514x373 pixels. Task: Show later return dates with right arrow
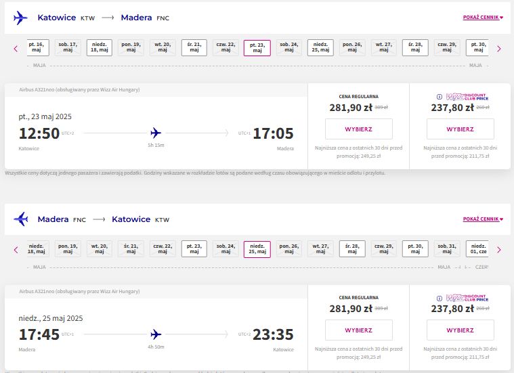499,250
